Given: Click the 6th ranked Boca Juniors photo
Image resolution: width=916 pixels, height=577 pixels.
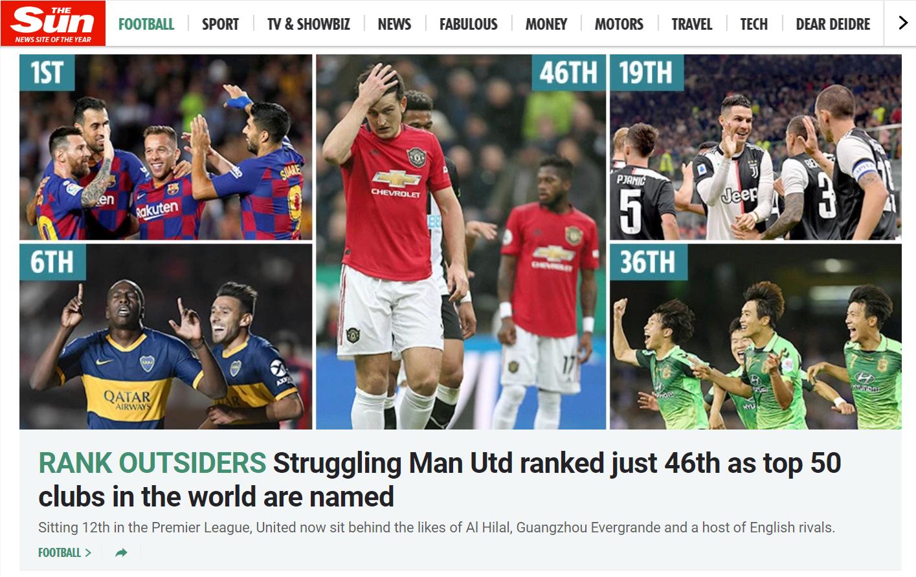Looking at the screenshot, I should coord(166,336).
